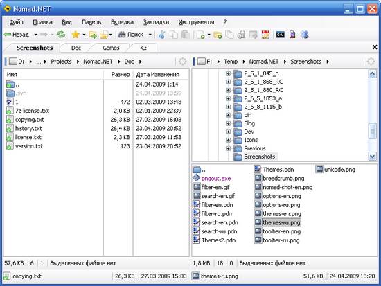Click the purple document toolbar icon
Viewport: 381px width, 286px height.
pos(292,35)
